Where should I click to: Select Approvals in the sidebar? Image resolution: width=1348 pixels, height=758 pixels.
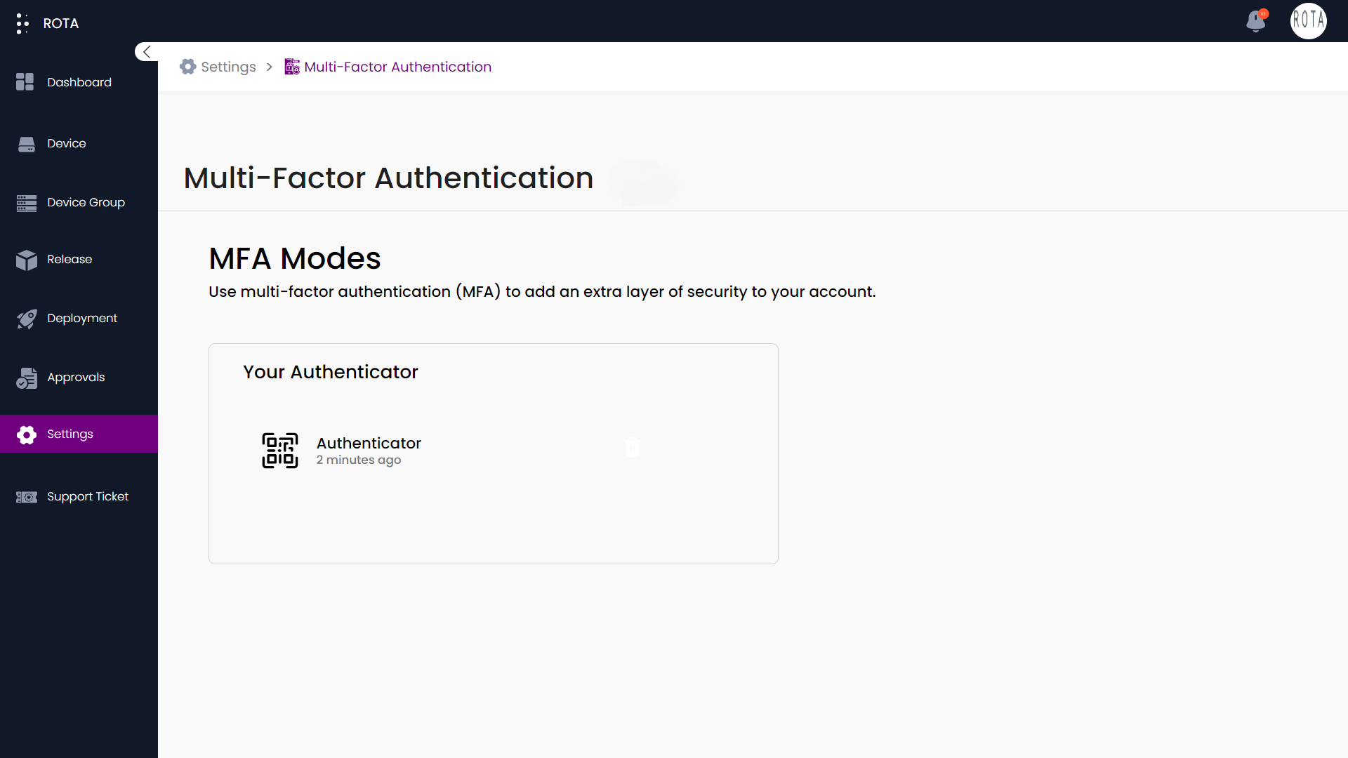(75, 377)
